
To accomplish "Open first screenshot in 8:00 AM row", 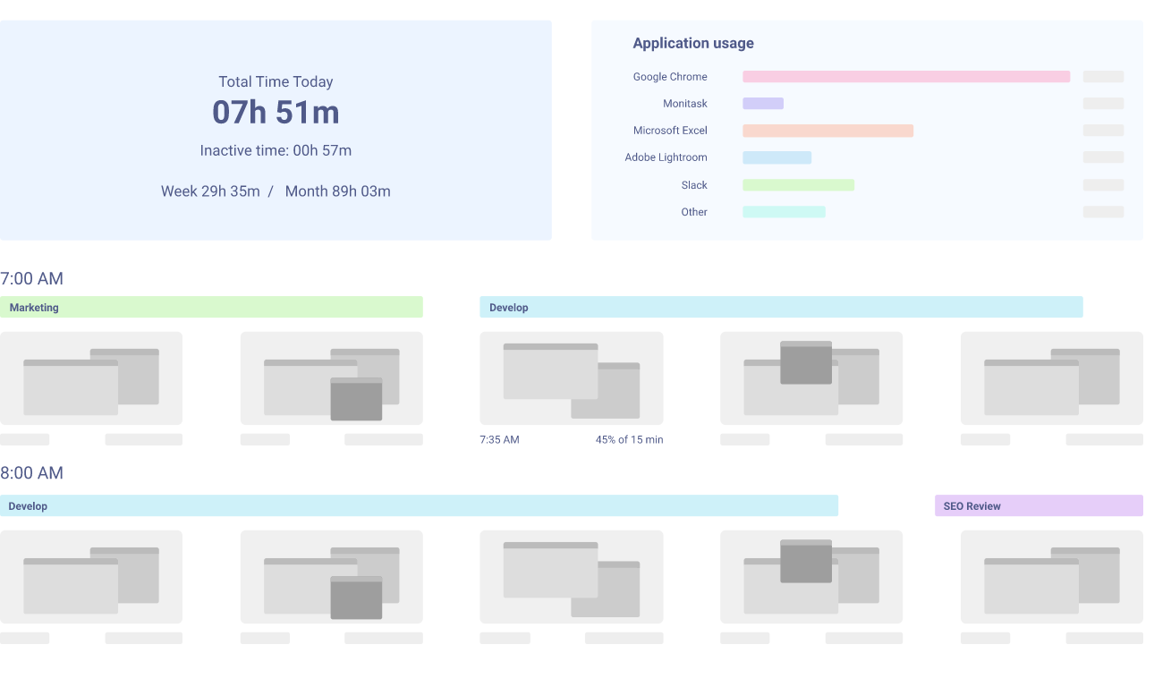I will click(91, 577).
